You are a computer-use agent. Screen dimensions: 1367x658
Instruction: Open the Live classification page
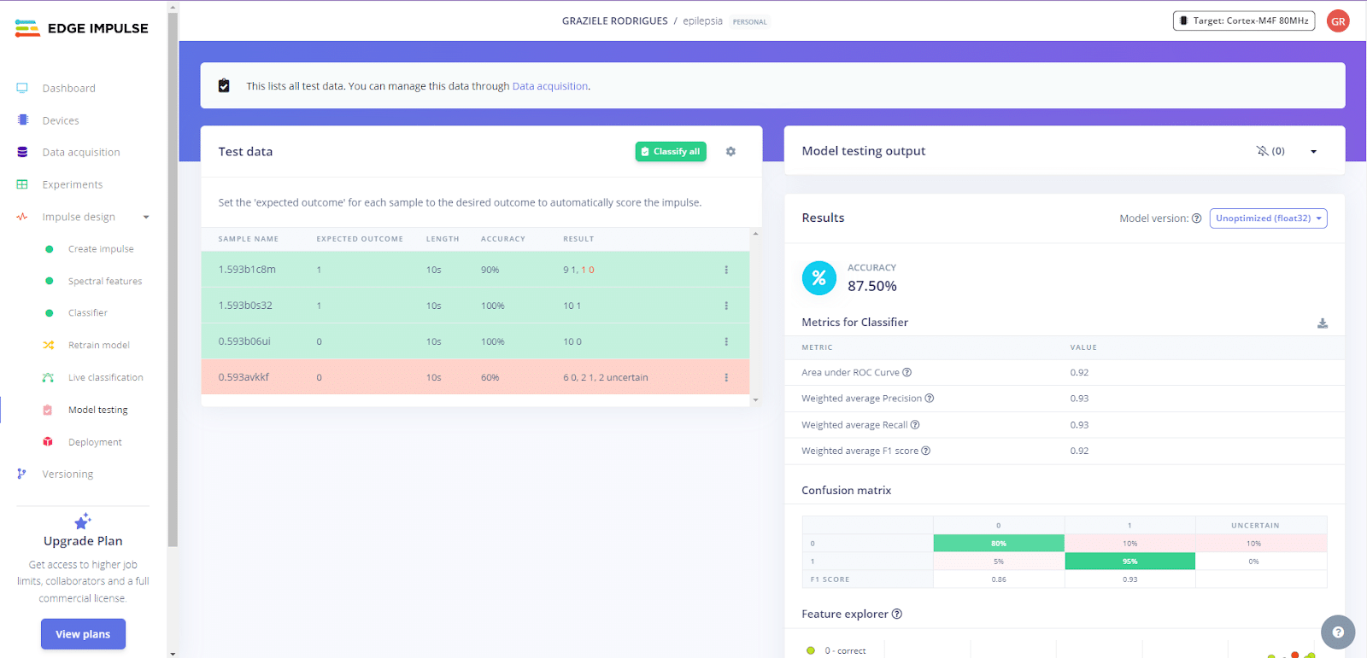tap(105, 377)
